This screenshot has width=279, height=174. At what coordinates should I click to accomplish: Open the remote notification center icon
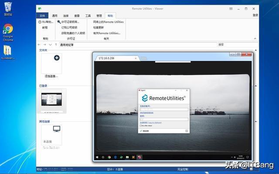point(247,157)
